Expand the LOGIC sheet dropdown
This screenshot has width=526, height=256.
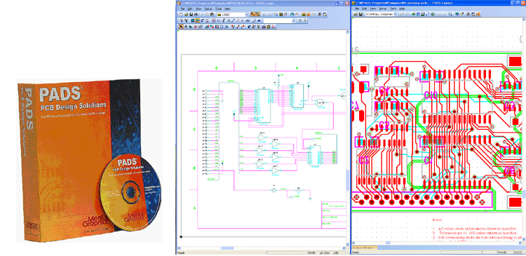[233, 15]
